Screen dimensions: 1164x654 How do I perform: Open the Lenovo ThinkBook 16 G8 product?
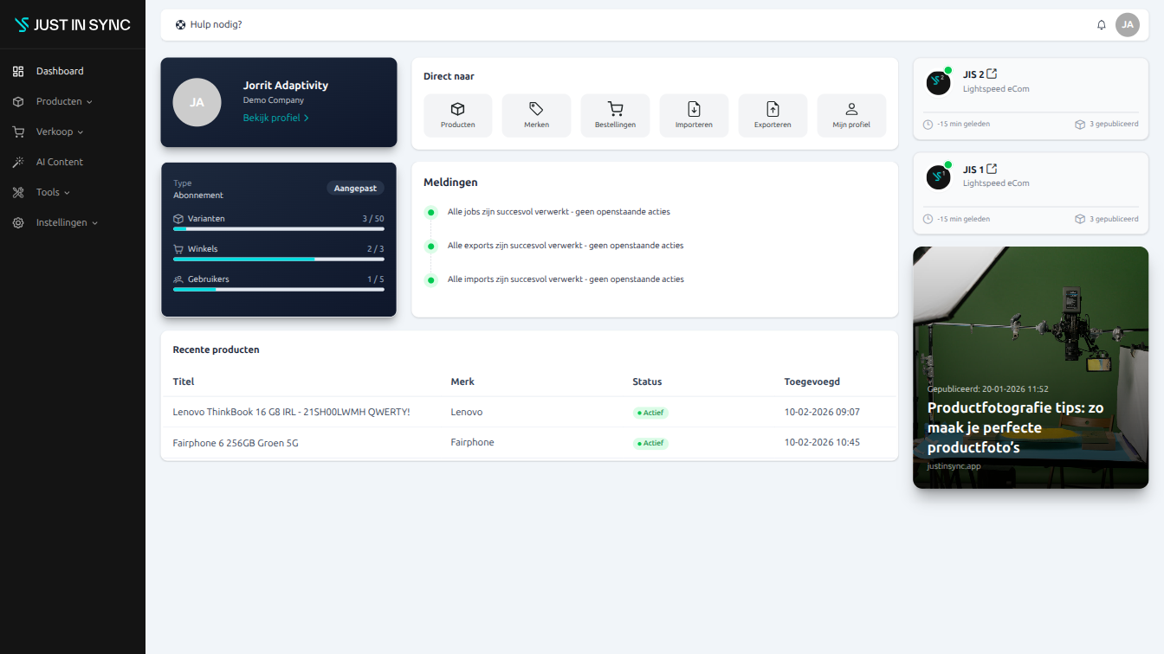291,412
